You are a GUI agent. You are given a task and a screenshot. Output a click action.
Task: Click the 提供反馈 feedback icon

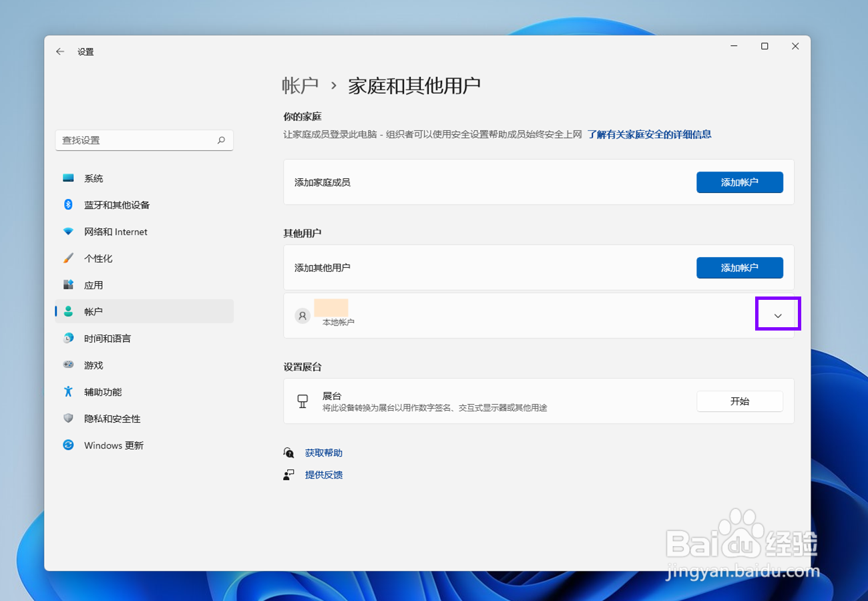coord(289,475)
